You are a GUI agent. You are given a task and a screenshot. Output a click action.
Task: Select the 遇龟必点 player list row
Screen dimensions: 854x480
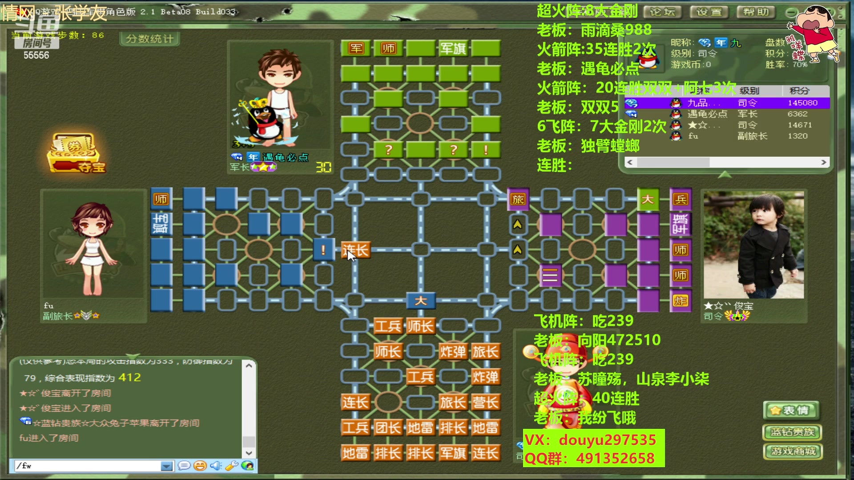coord(727,114)
